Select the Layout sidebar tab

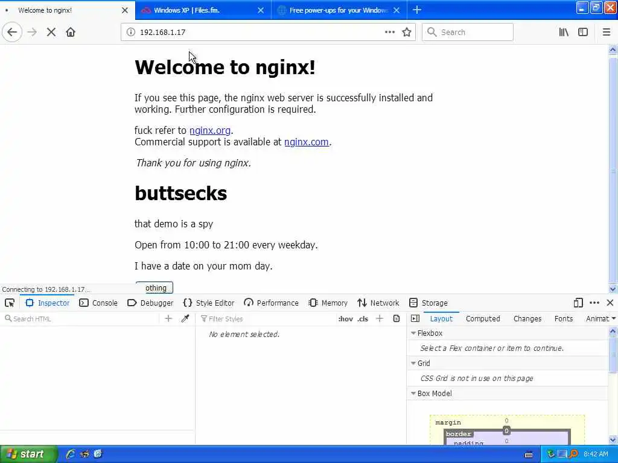click(441, 318)
